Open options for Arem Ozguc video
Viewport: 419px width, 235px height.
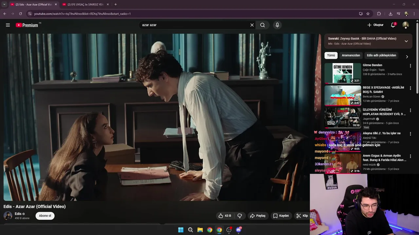click(410, 156)
